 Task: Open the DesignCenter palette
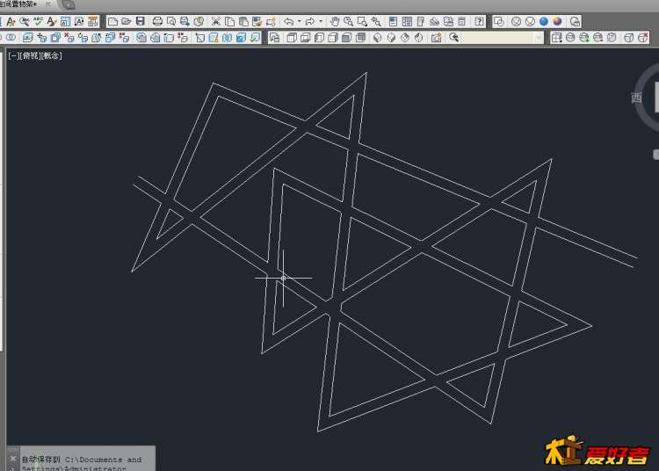click(x=407, y=21)
